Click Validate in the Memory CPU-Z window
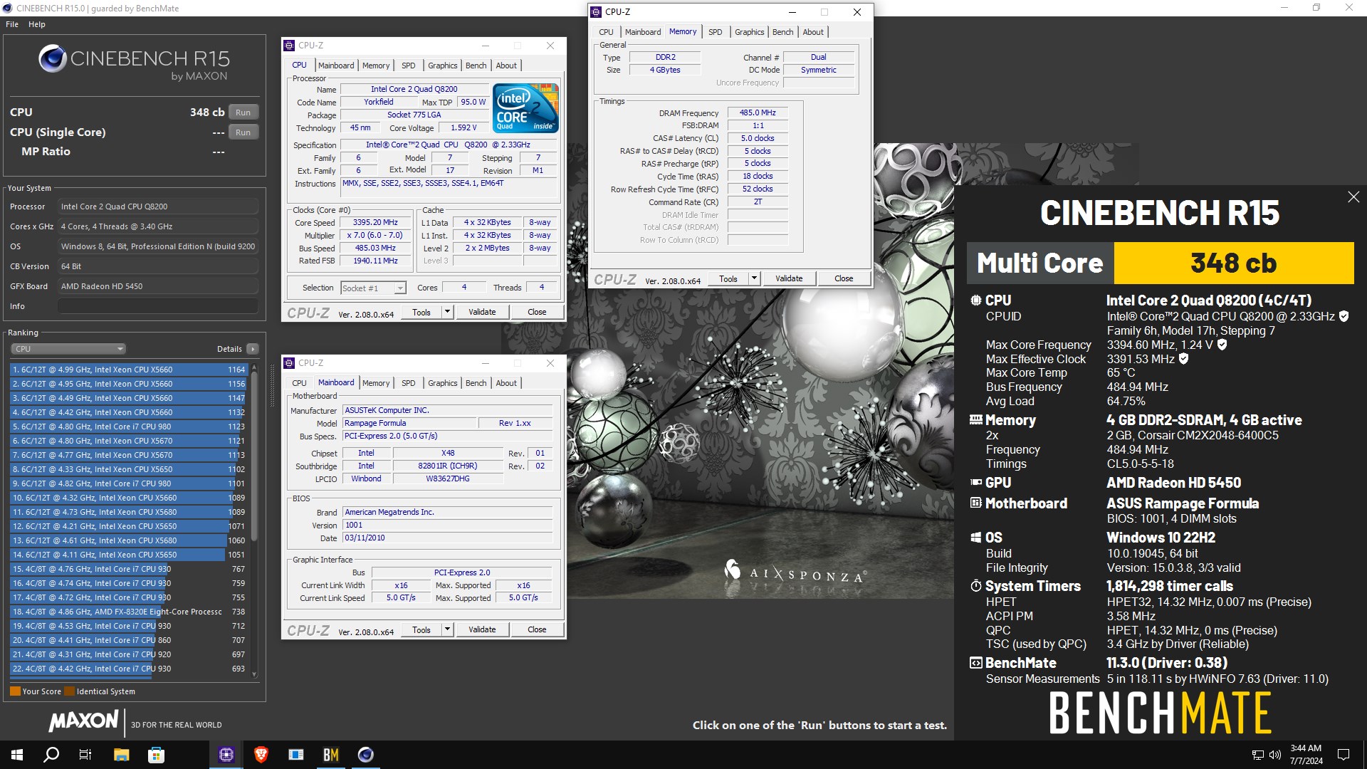The height and width of the screenshot is (769, 1367). click(789, 278)
